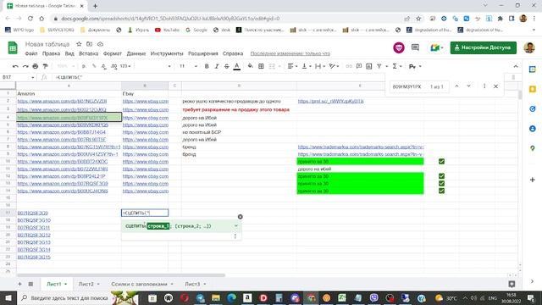Screen dimensions: 542x305
Task: Activate the paint format tool
Action: click(45, 66)
